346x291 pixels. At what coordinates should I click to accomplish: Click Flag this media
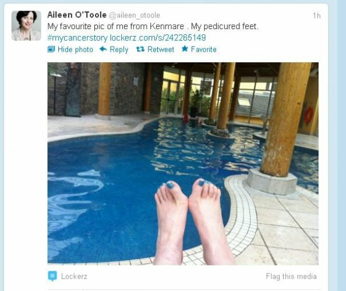coord(291,276)
